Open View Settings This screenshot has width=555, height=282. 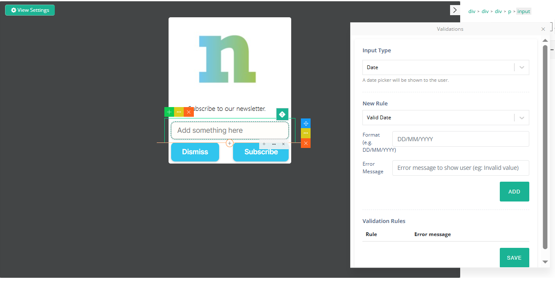pyautogui.click(x=30, y=10)
